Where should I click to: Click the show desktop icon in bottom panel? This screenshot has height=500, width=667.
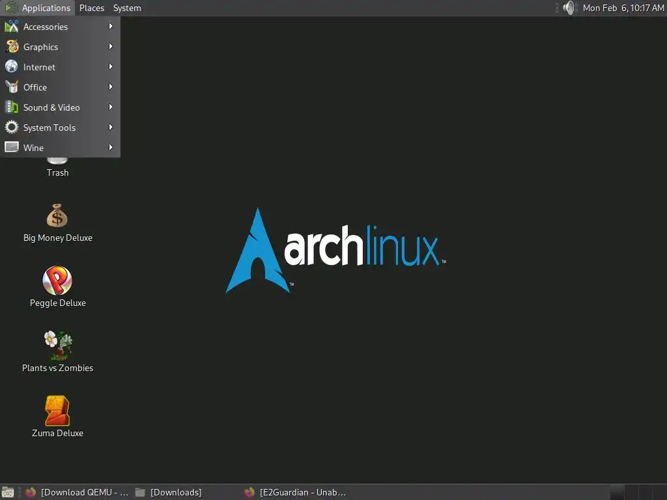tap(8, 492)
